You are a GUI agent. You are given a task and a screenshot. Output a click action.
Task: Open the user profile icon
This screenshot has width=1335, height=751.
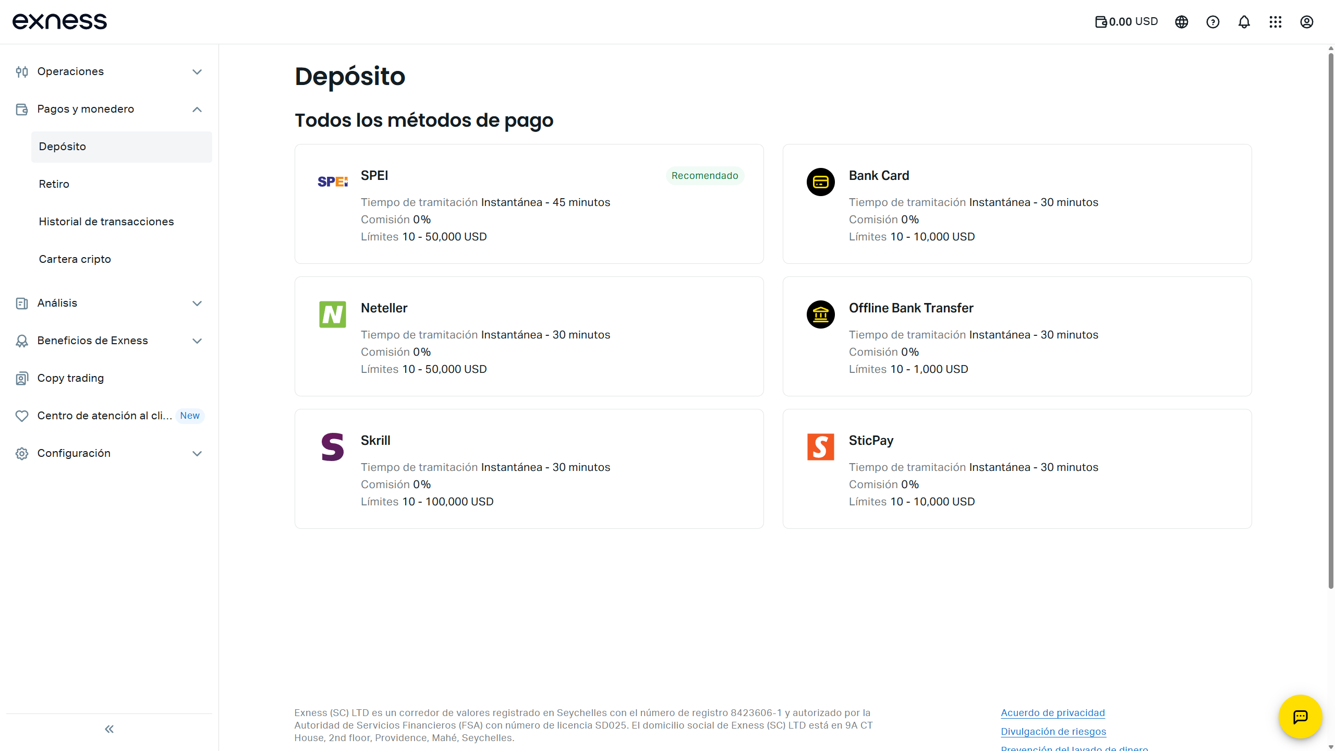[1307, 22]
